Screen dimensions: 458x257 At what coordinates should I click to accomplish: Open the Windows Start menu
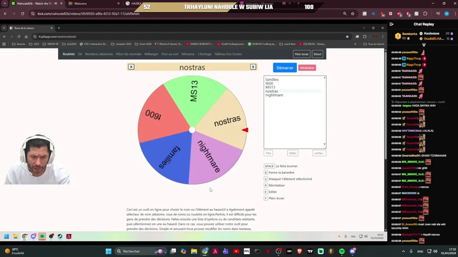pos(108,251)
